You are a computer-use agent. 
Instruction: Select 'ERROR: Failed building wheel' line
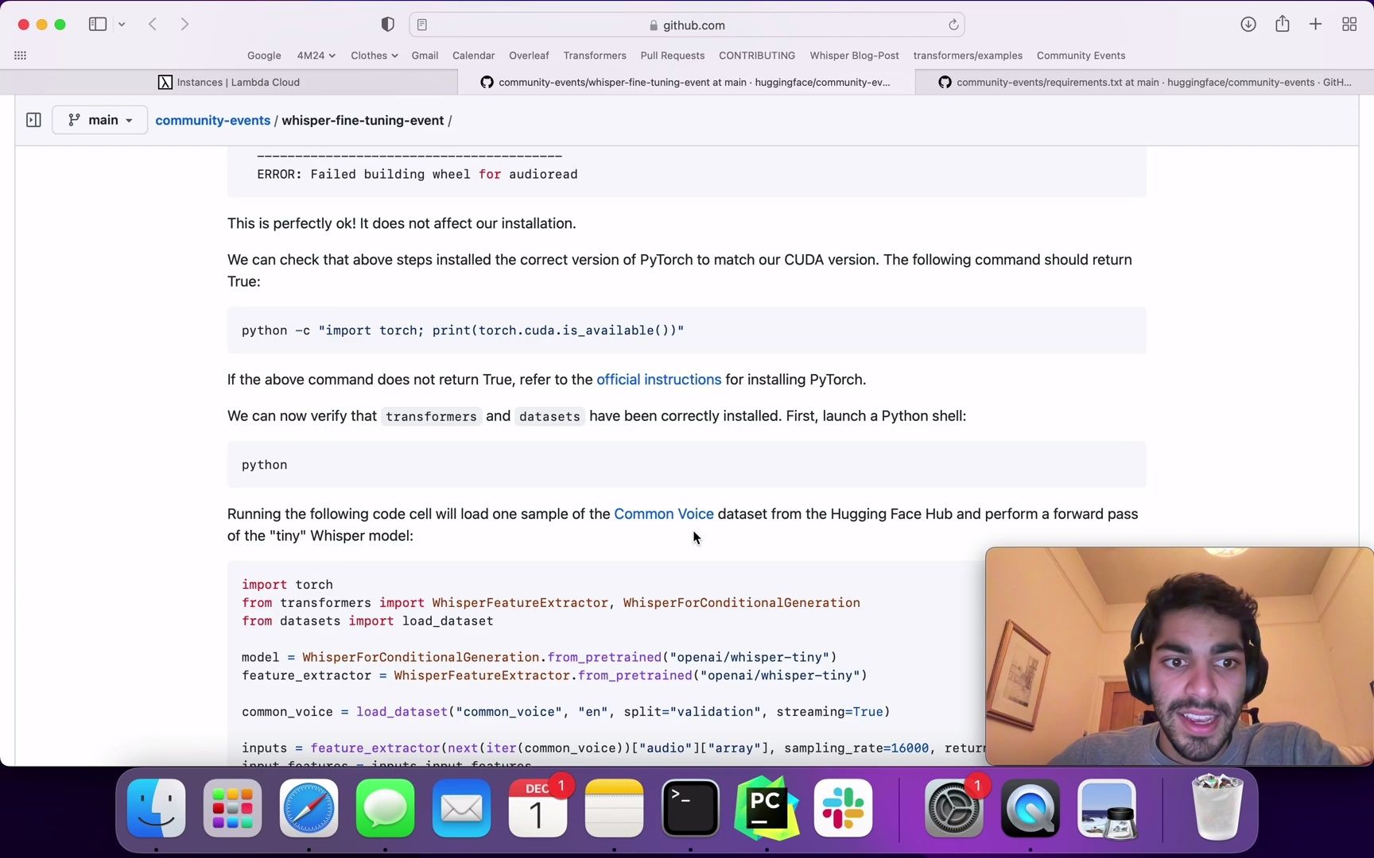click(x=417, y=174)
